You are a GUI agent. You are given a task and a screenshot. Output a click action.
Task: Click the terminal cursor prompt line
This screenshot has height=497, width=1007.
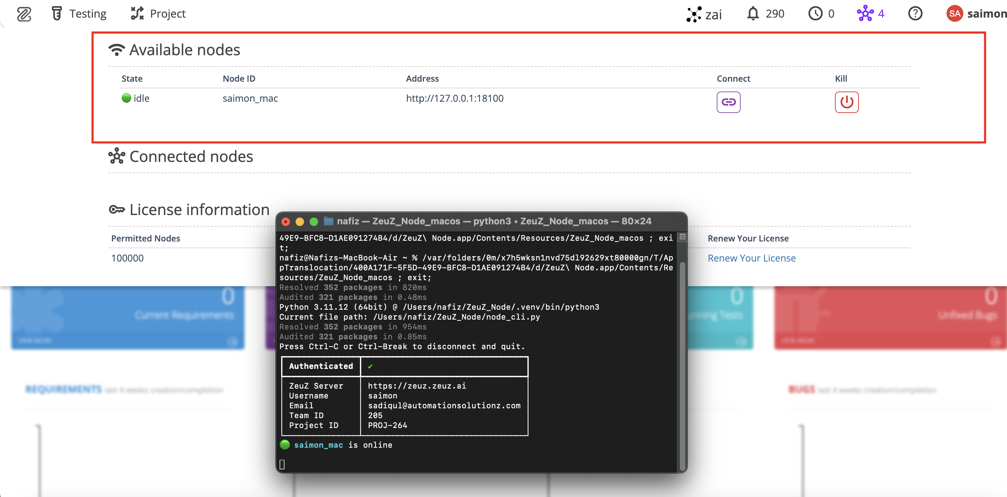282,464
